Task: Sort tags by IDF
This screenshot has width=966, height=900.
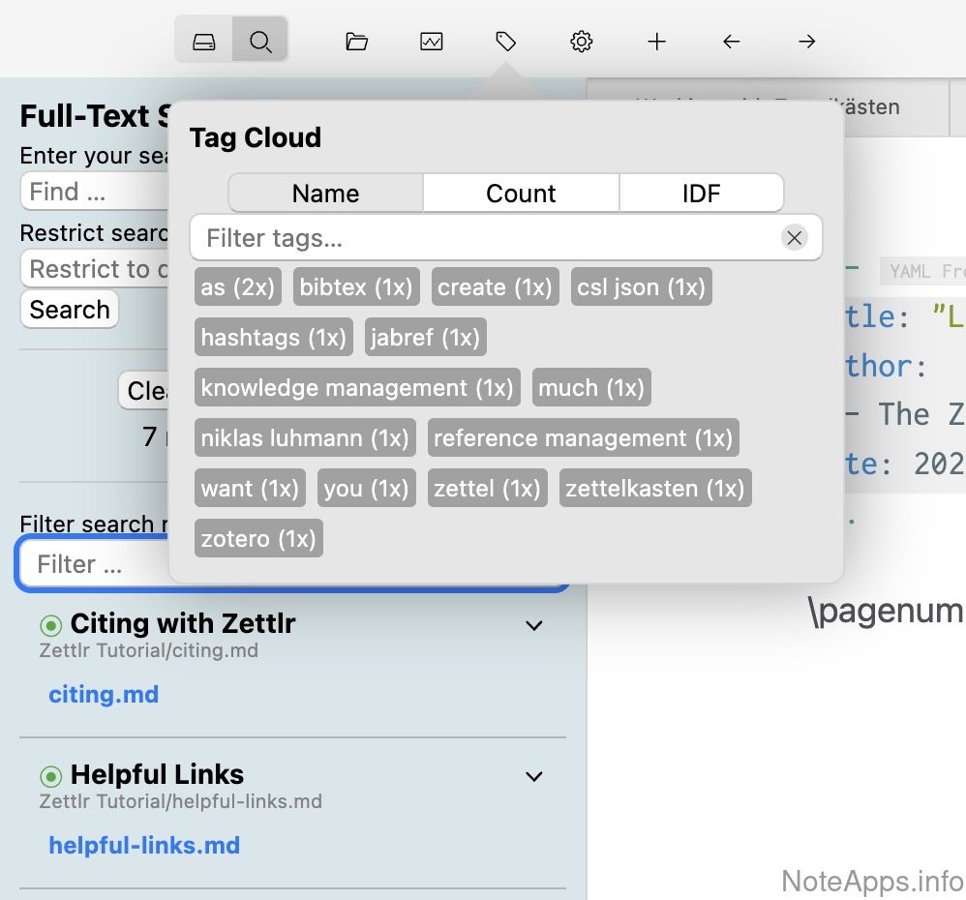Action: pyautogui.click(x=701, y=194)
